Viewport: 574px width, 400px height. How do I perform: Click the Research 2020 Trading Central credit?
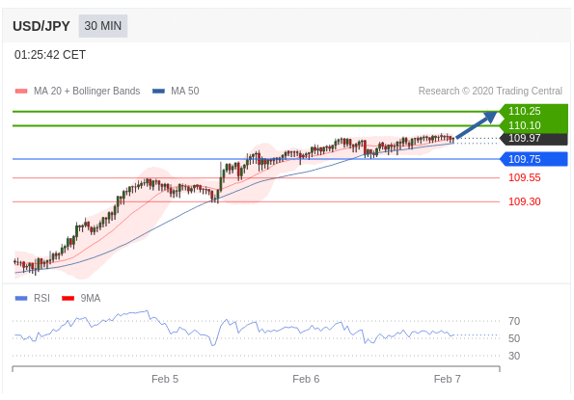(490, 91)
